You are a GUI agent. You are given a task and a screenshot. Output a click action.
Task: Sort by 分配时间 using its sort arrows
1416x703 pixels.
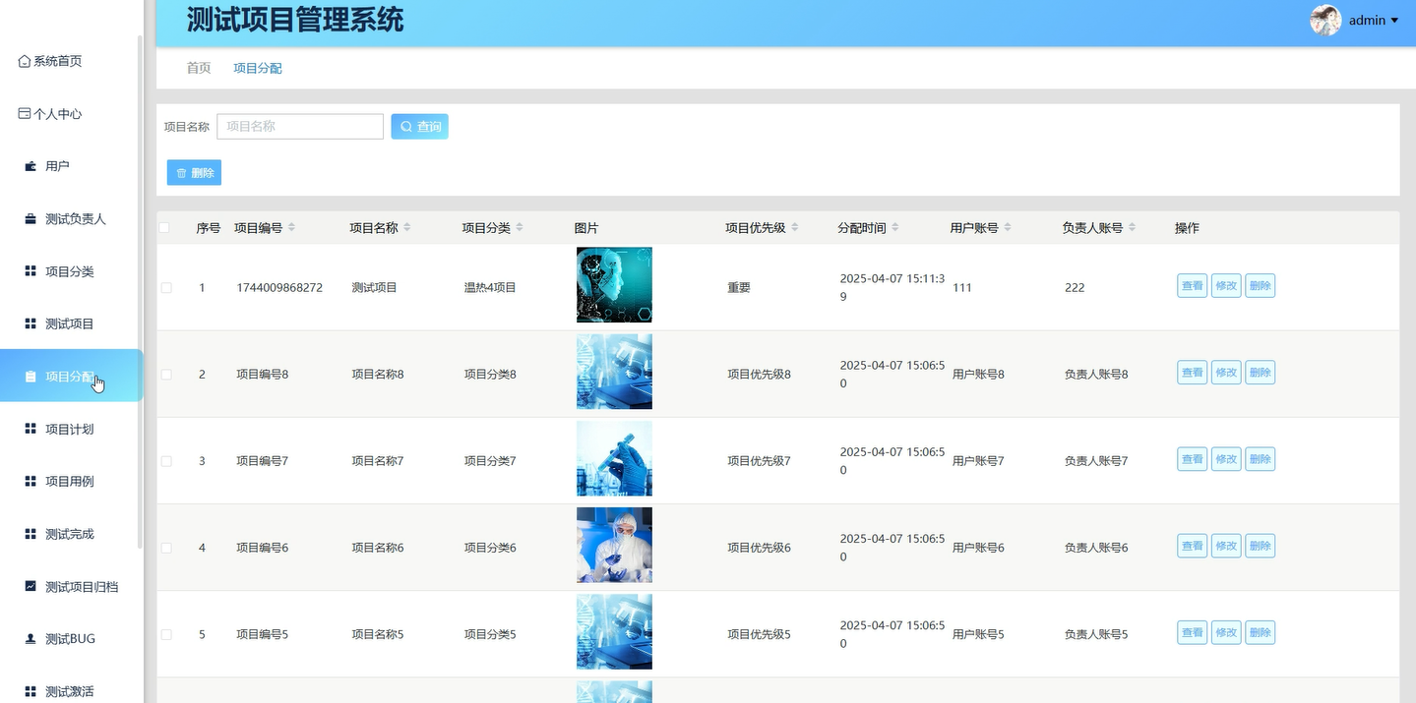[894, 227]
